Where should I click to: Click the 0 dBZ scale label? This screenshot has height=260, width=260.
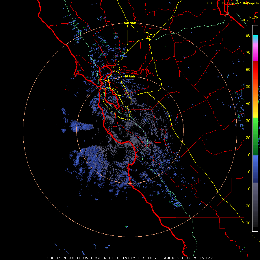(249, 172)
